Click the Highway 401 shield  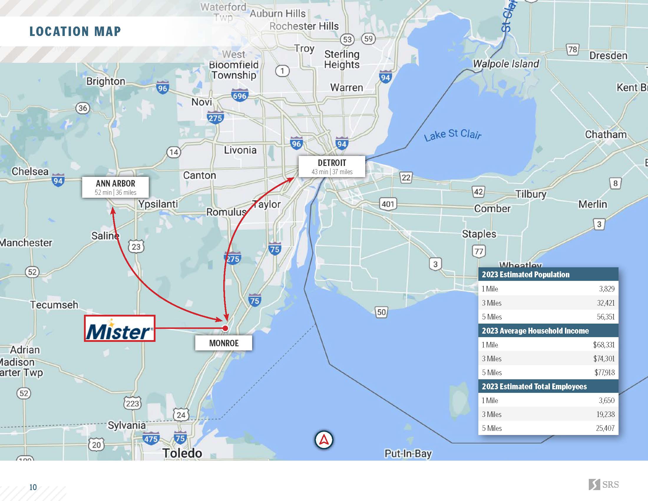pos(388,204)
